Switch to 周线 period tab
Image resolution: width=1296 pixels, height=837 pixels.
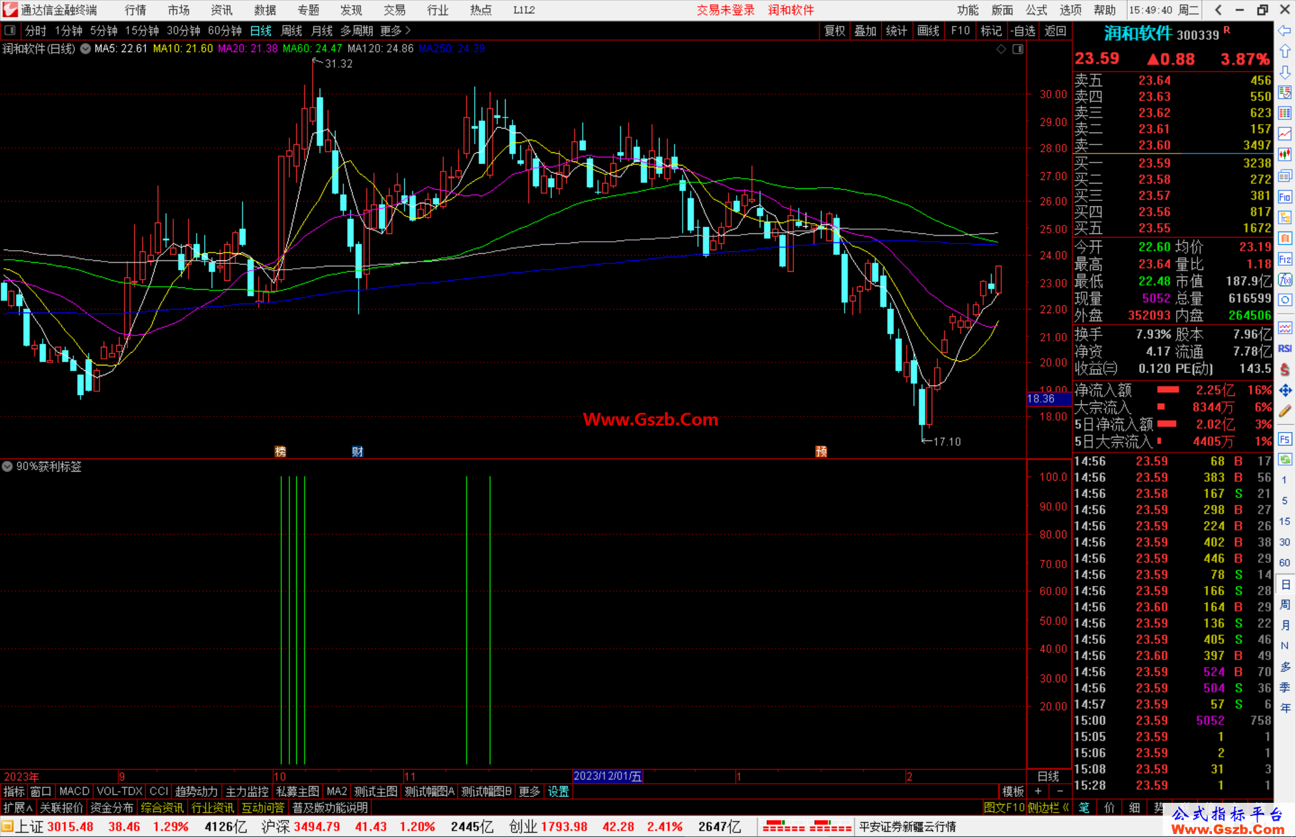292,31
